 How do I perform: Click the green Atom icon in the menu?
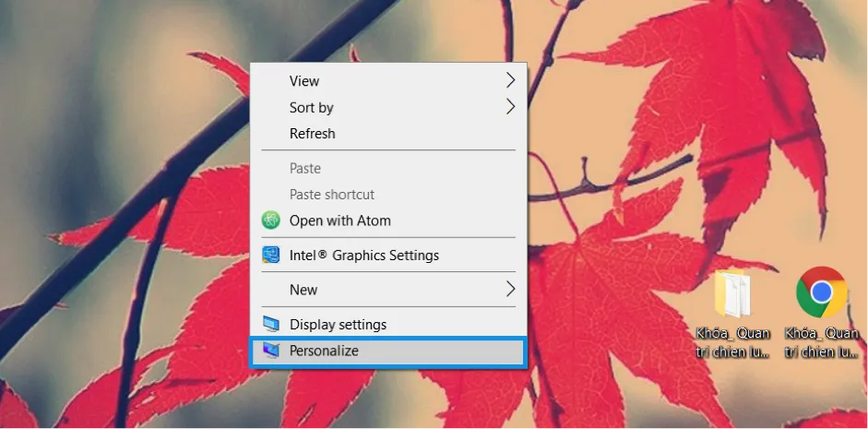click(x=271, y=220)
